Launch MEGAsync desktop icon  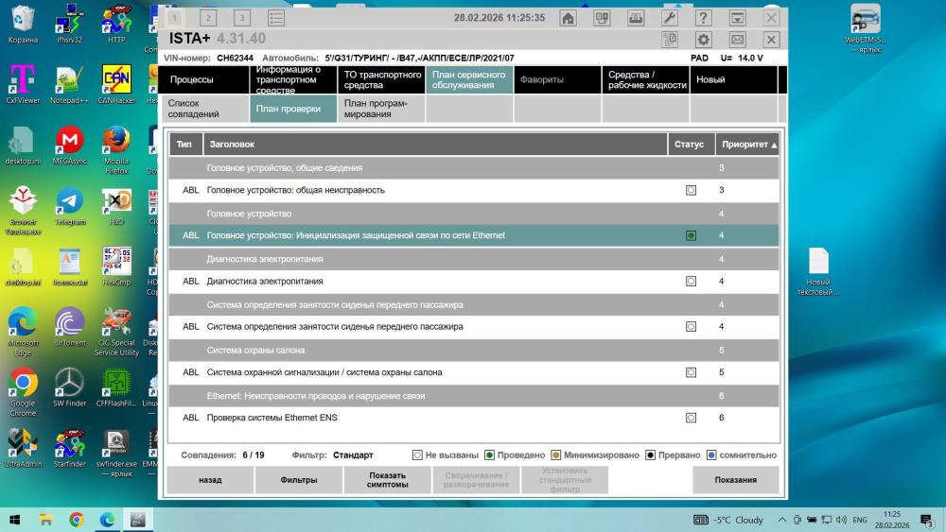(x=69, y=146)
